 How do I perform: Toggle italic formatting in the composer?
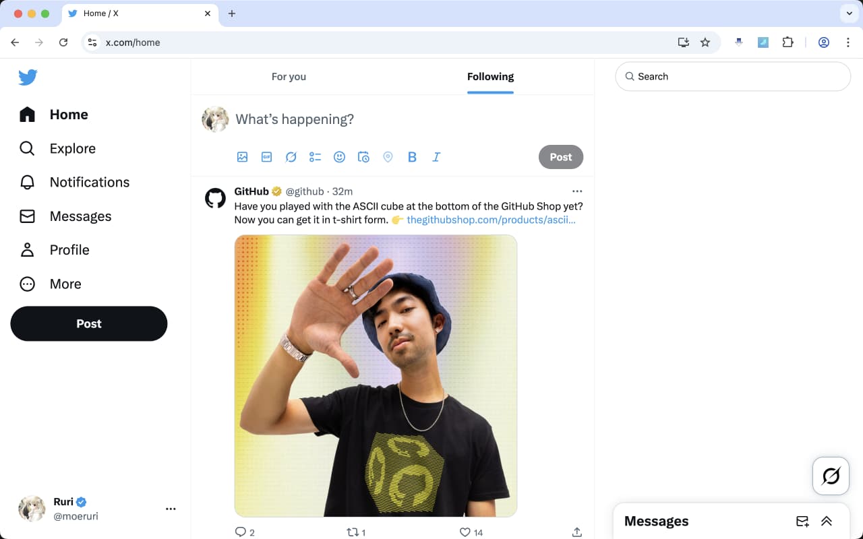coord(436,157)
